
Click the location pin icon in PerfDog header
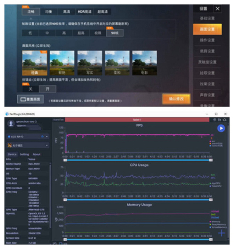pos(215,120)
